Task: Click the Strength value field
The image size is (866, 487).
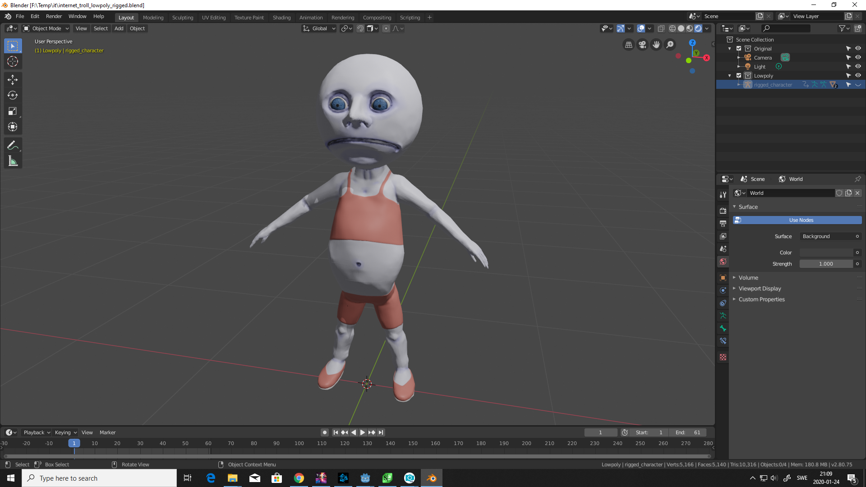Action: [x=827, y=264]
